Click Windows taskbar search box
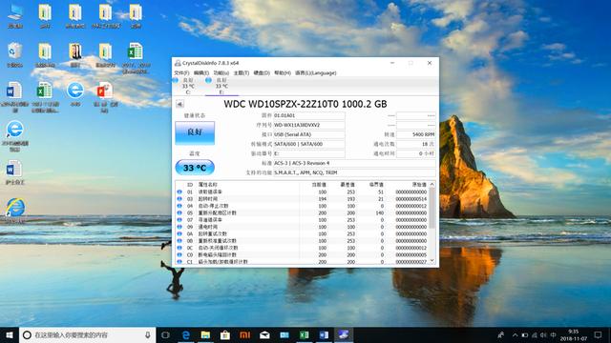611x343 pixels. click(88, 334)
